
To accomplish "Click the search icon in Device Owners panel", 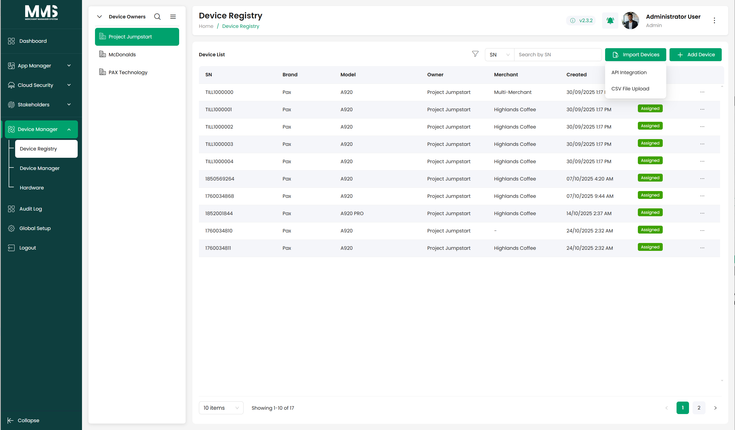I will (x=157, y=17).
